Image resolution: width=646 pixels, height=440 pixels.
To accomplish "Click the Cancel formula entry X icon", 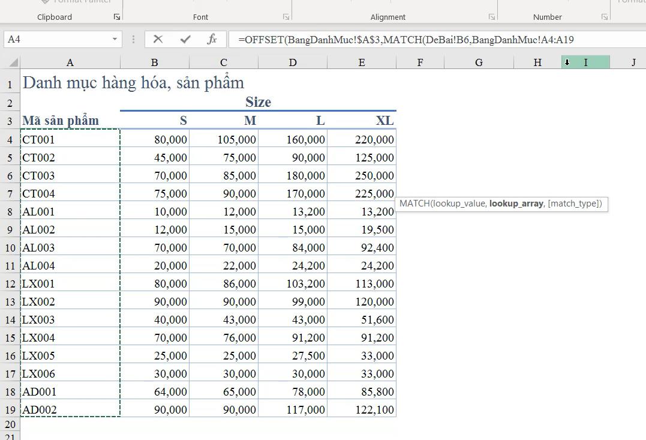I will (x=158, y=39).
